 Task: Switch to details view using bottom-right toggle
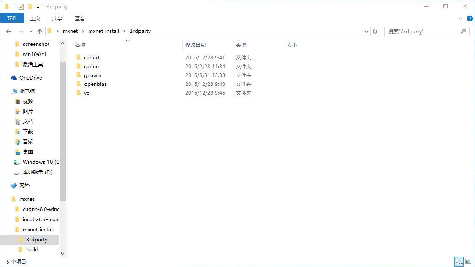coord(459,262)
